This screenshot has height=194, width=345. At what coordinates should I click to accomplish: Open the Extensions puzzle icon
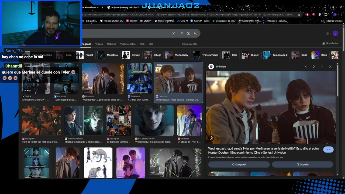[326, 15]
